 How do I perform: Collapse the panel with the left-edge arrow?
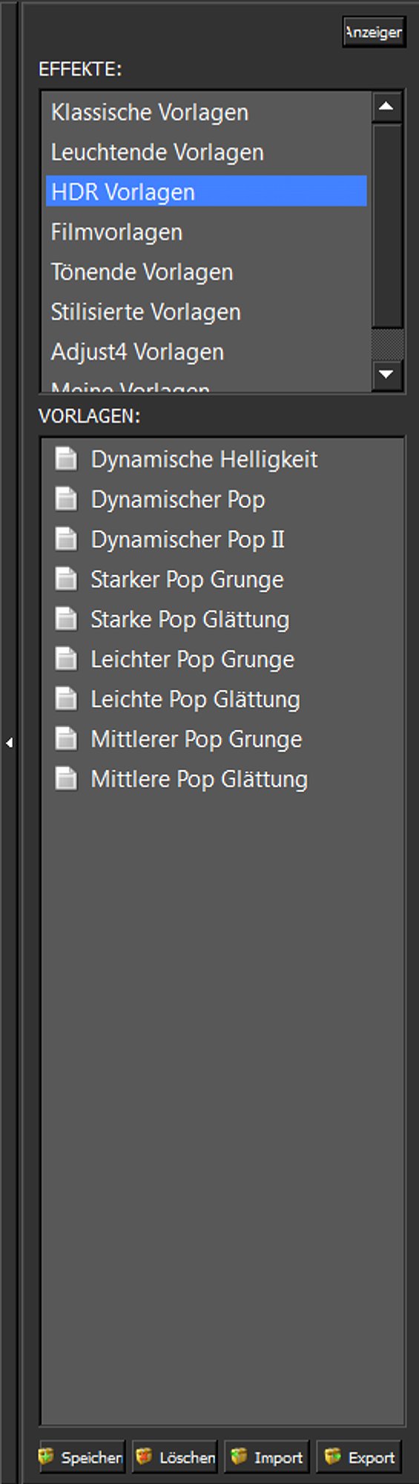click(9, 742)
